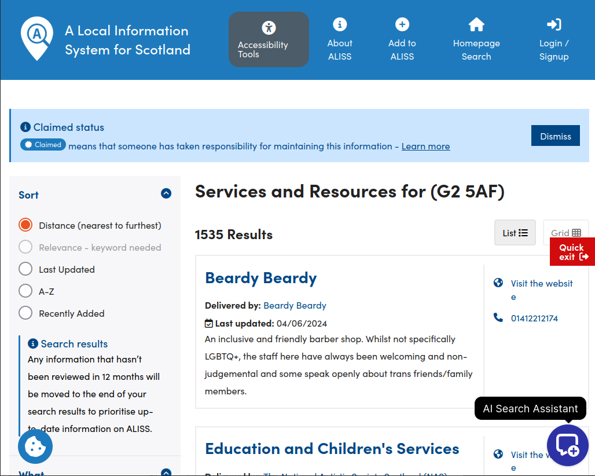Open Beardy Beardy service title
The image size is (595, 476).
pos(260,278)
